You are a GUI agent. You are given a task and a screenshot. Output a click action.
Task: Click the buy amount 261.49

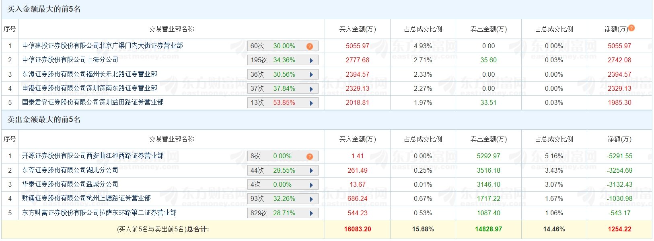pos(358,170)
